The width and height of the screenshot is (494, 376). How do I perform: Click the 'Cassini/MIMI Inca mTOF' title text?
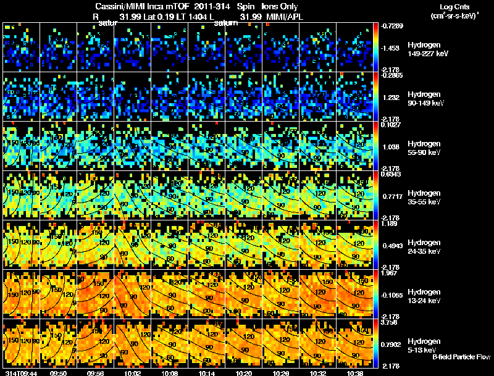click(142, 6)
